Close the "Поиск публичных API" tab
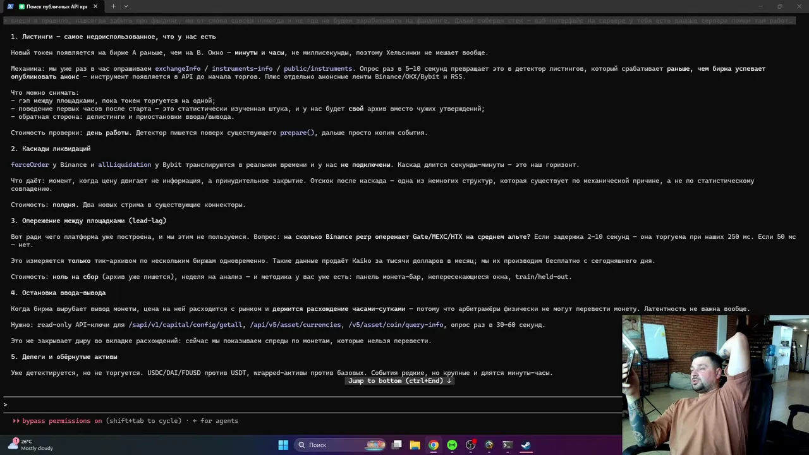This screenshot has height=455, width=809. coord(95,6)
